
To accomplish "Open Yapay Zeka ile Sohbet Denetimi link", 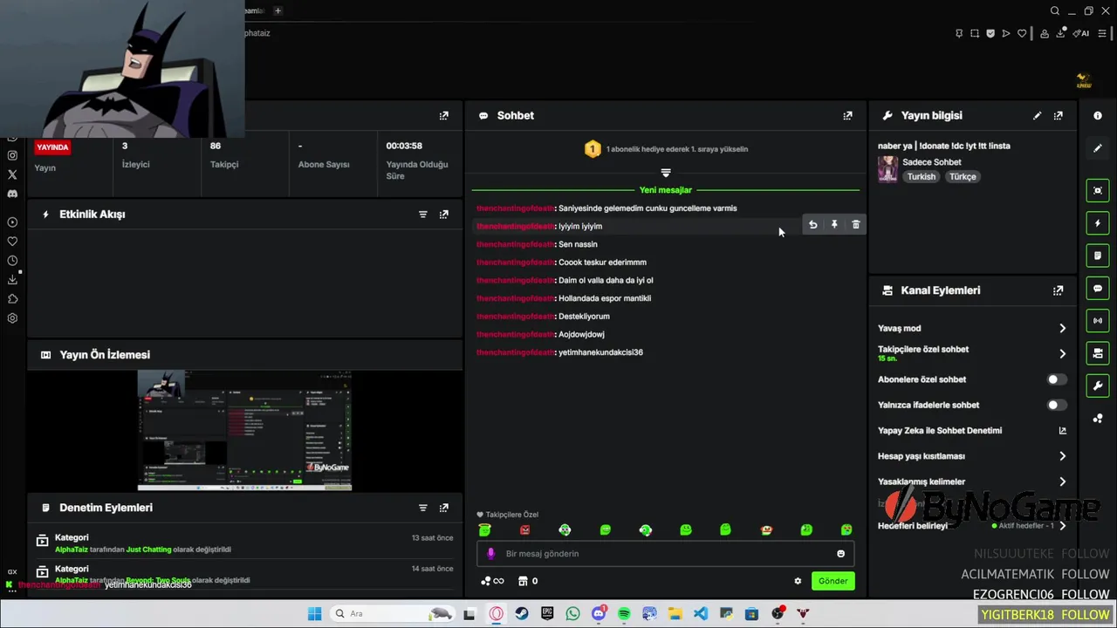I will 1062,431.
